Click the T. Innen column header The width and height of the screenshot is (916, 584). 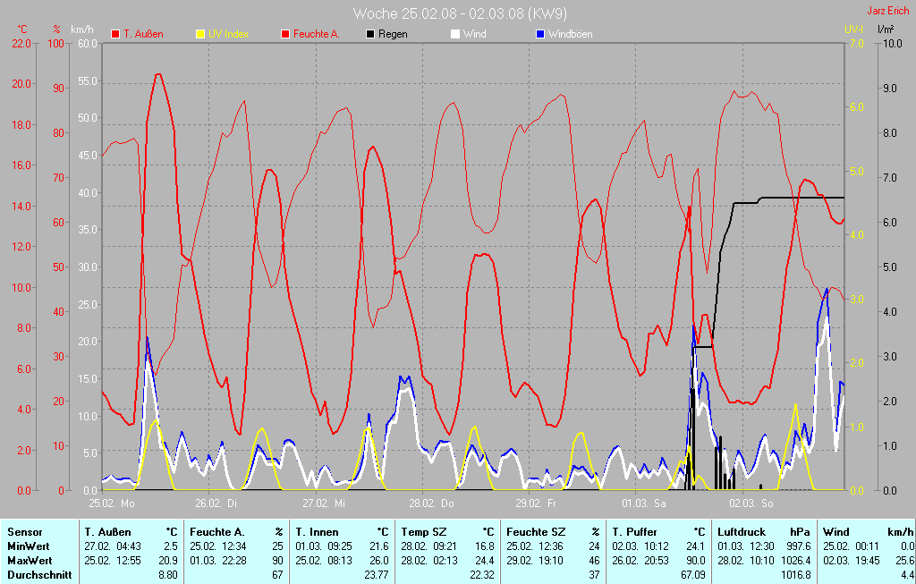317,532
